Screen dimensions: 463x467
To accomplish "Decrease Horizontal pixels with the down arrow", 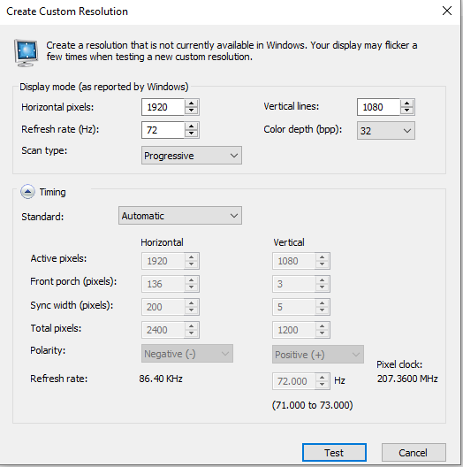I will (x=192, y=111).
